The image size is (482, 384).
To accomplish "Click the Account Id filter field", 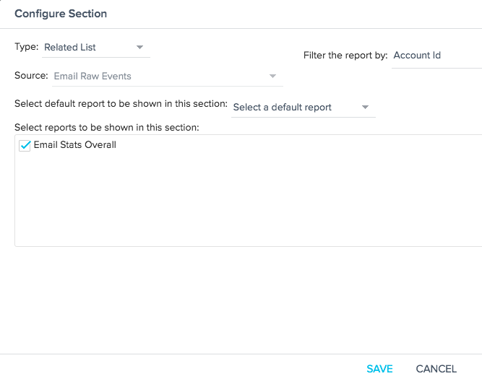I will tap(436, 56).
